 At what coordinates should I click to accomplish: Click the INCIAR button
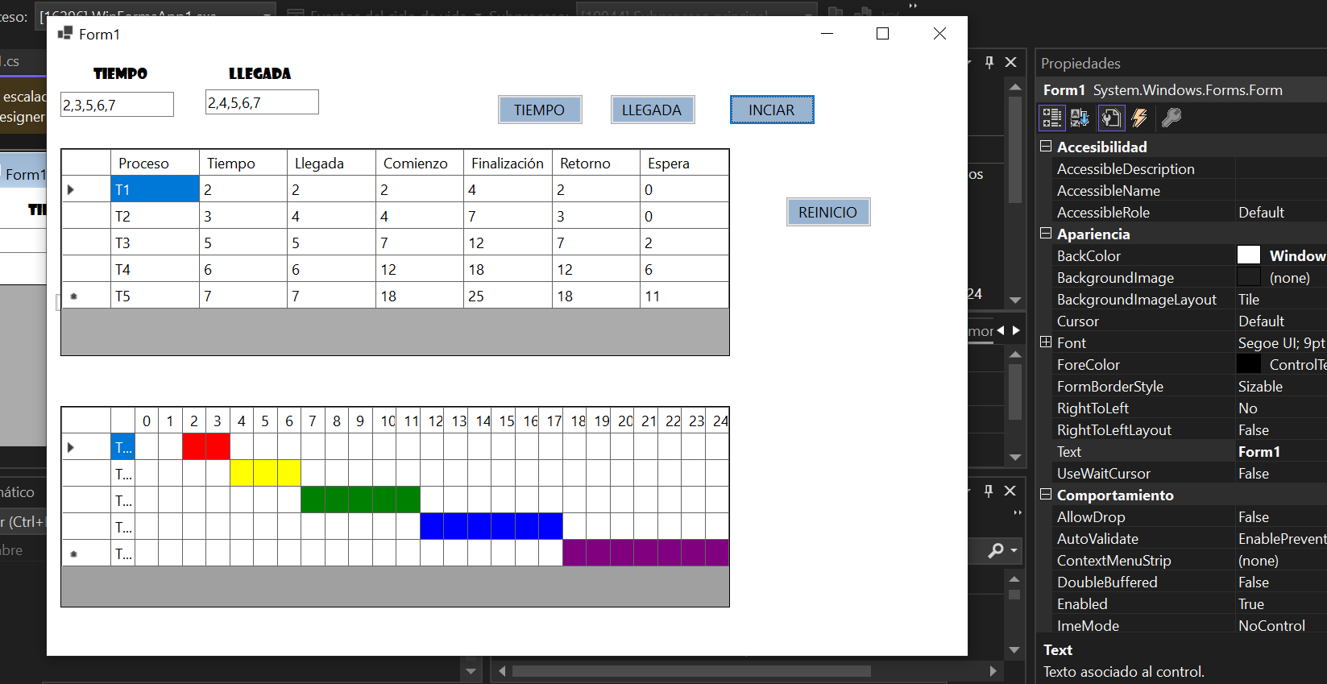(772, 110)
